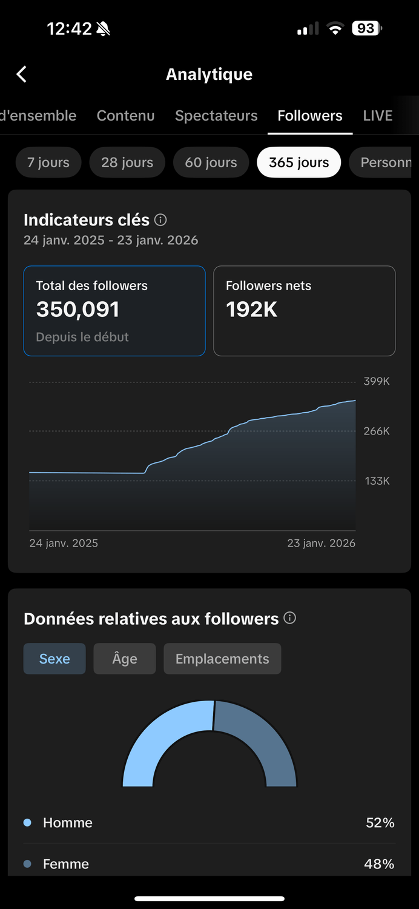
Task: Open the Personnalisé date range option
Action: [x=384, y=162]
